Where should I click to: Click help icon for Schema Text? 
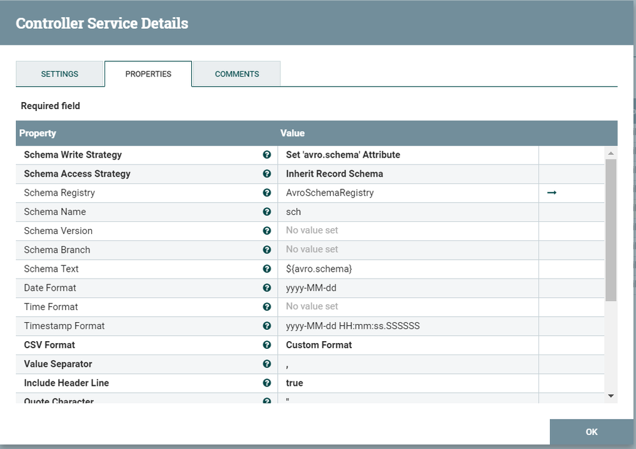point(266,269)
